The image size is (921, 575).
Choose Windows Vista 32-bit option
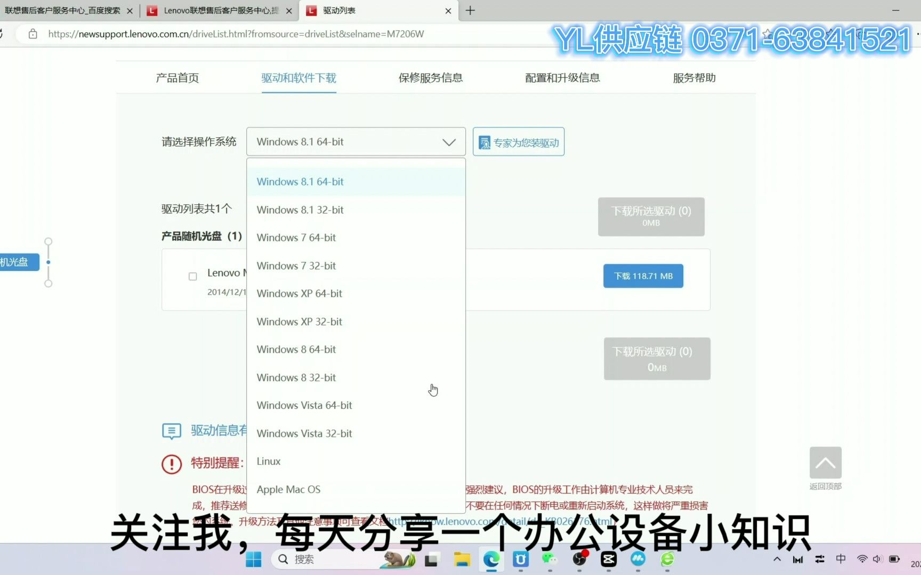356,433
